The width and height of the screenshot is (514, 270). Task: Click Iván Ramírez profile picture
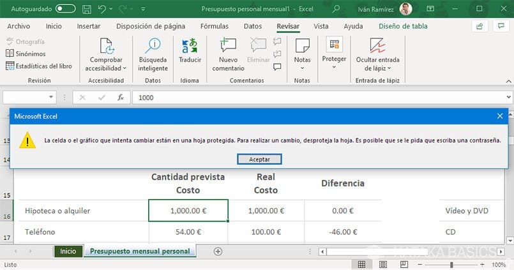(x=405, y=9)
